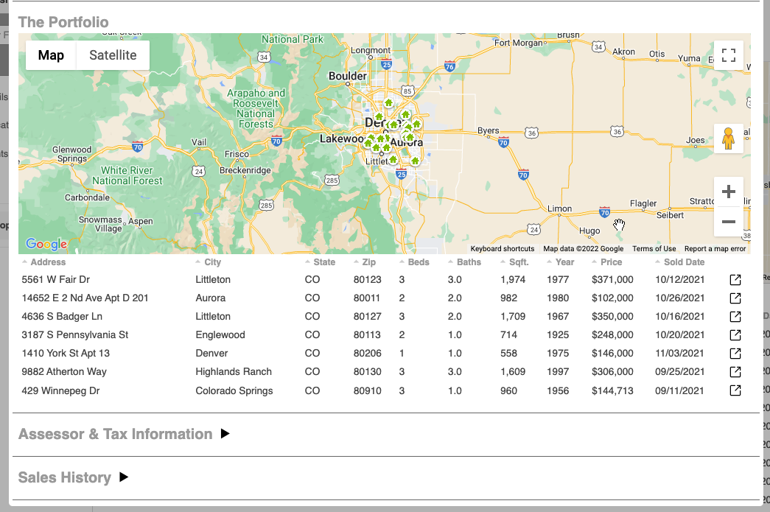Open external link for 9882 Atherton Way
The height and width of the screenshot is (512, 770).
pos(735,371)
